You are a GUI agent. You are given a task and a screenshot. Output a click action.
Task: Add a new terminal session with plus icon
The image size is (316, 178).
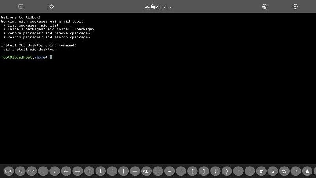click(295, 6)
